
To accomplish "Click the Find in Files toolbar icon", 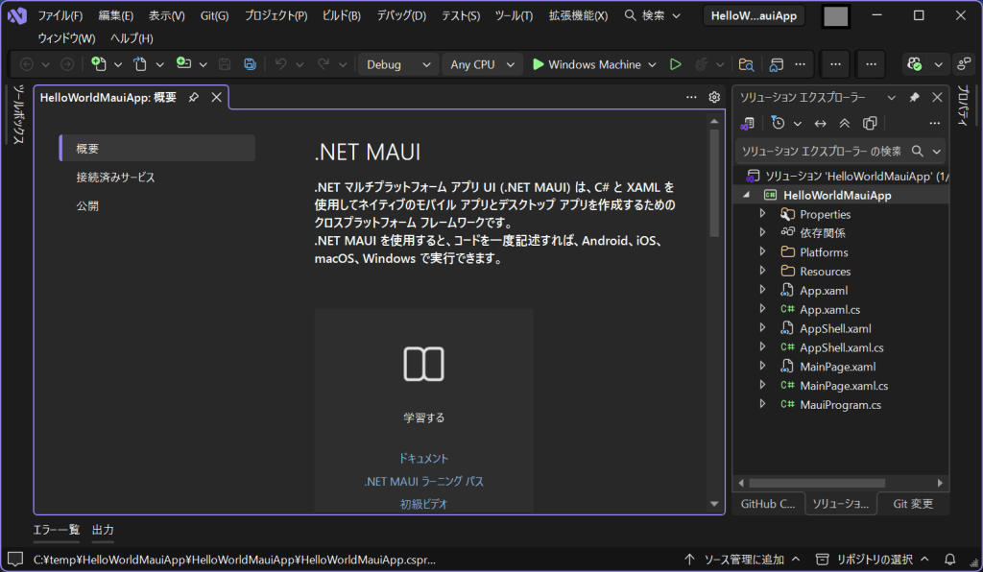I will click(746, 64).
